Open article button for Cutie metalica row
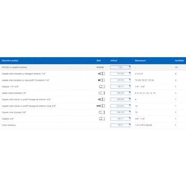 coord(120,125)
